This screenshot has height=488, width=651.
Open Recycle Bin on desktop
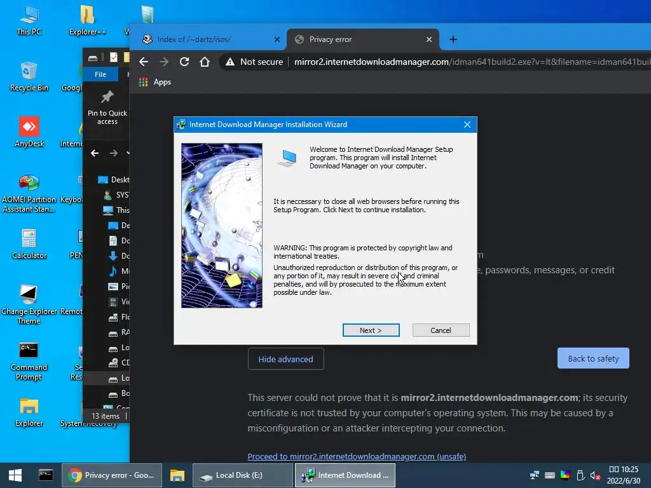[x=29, y=76]
